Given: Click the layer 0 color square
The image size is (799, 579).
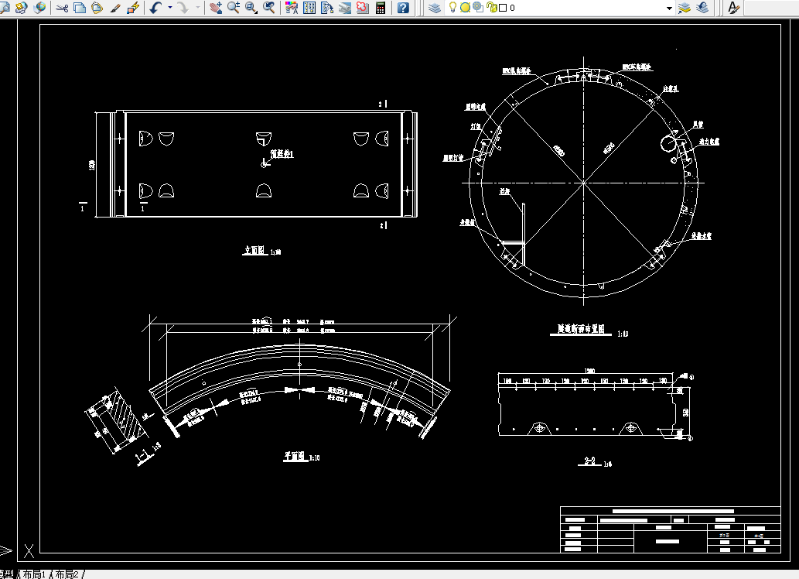Looking at the screenshot, I should tap(503, 8).
